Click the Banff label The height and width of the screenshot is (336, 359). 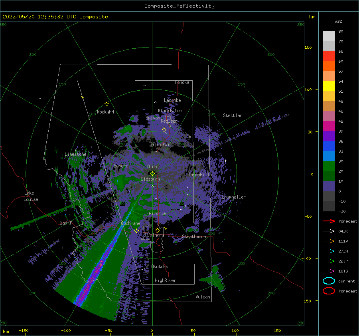tap(66, 223)
